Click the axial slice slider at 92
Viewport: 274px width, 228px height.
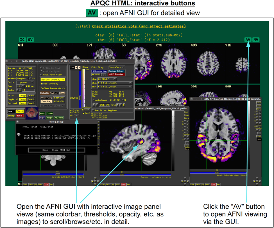click(217, 173)
